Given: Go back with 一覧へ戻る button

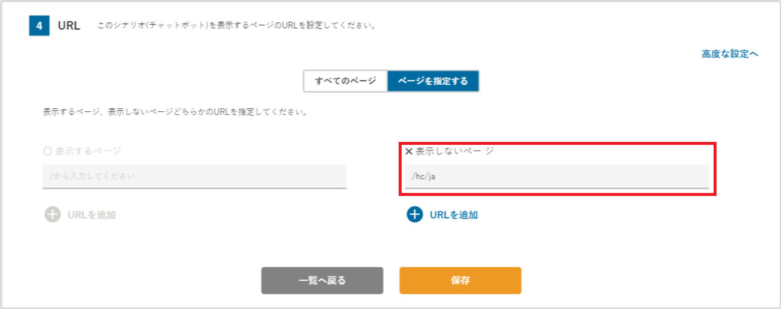Looking at the screenshot, I should tap(322, 281).
